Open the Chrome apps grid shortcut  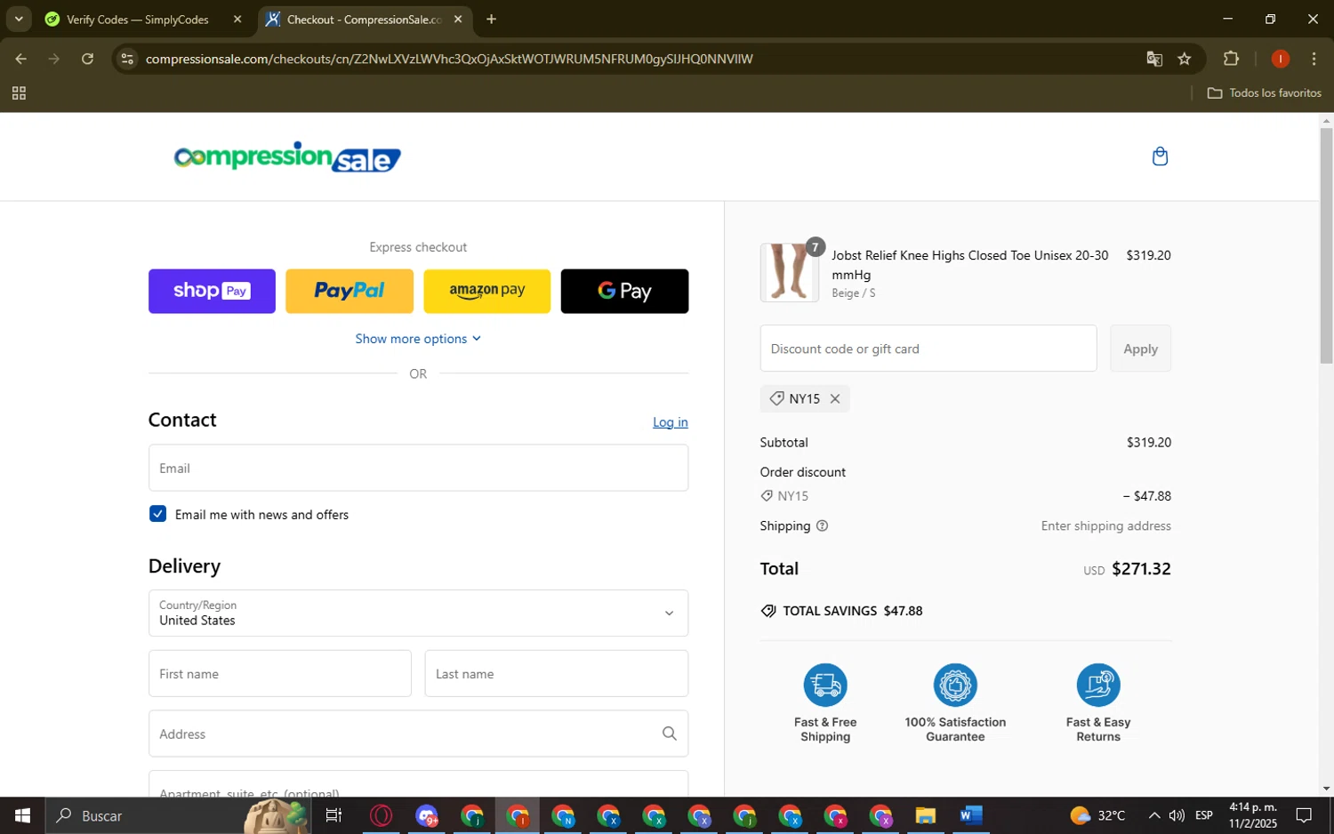click(19, 93)
